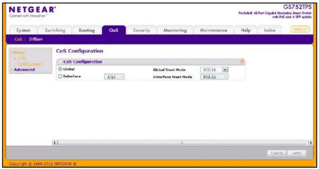Click the APPLY button
Image resolution: width=319 pixels, height=169 pixels.
297,153
